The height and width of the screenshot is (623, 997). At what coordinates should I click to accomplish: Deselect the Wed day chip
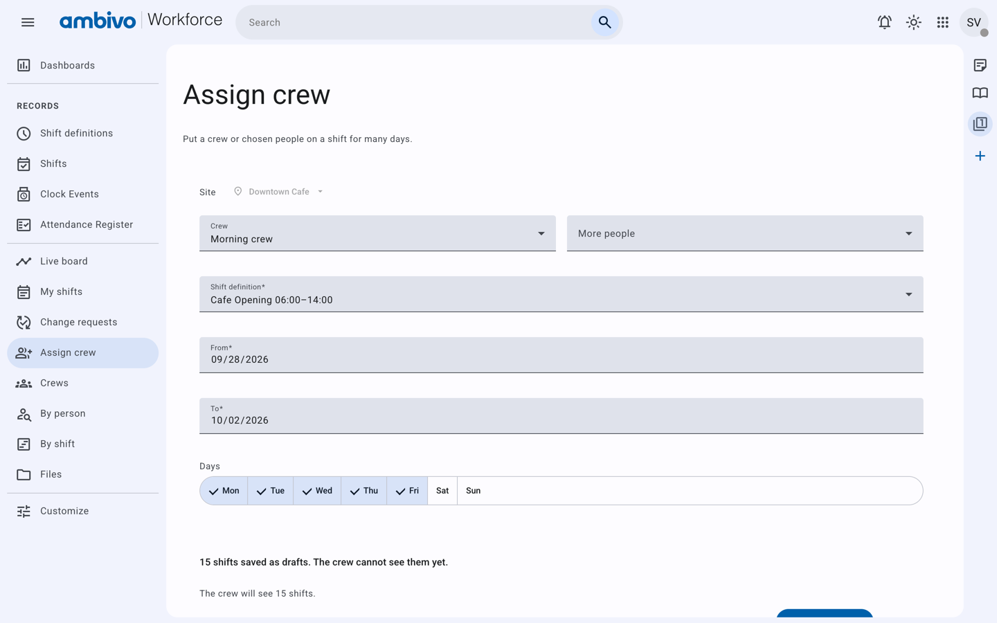click(317, 491)
